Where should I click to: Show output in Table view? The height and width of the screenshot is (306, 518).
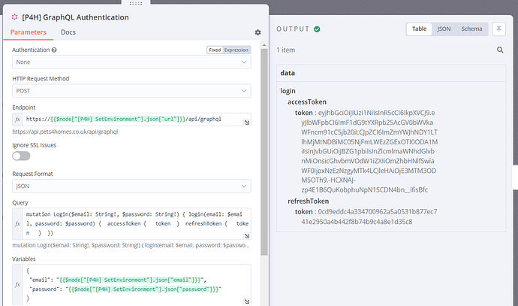pyautogui.click(x=419, y=29)
